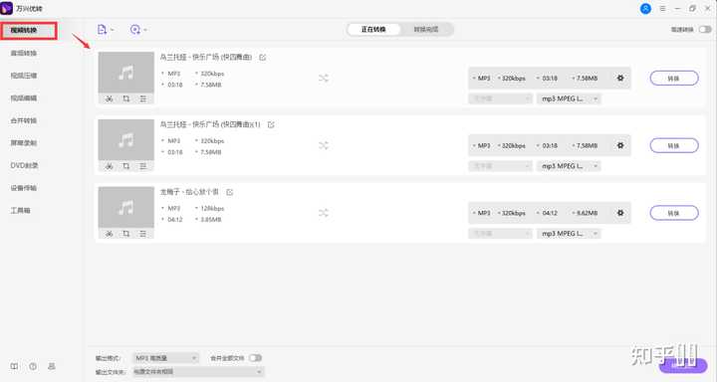This screenshot has height=382, width=717.
Task: Open audio track dropdown for 龙梅子 file
Action: point(569,234)
